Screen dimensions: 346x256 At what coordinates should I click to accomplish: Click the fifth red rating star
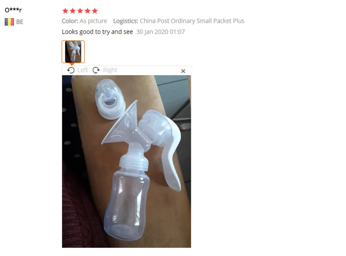pos(95,10)
